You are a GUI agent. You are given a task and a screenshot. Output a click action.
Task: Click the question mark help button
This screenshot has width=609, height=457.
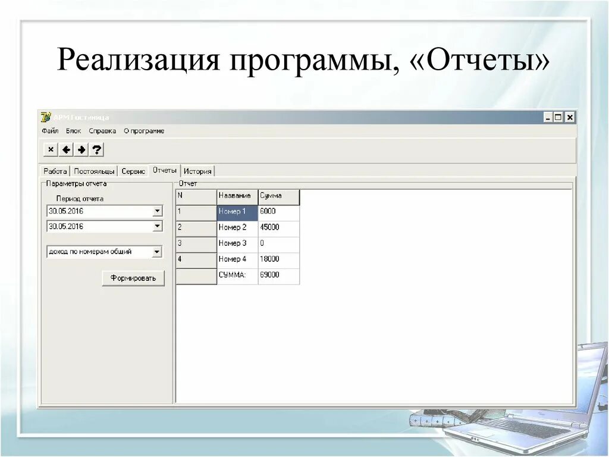pos(97,149)
